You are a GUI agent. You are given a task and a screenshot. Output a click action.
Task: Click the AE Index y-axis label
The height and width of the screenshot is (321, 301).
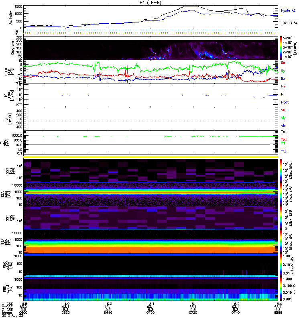[10, 18]
